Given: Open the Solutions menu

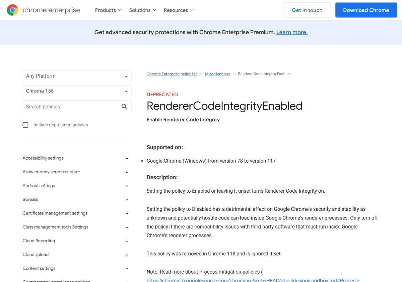Looking at the screenshot, I should point(143,10).
